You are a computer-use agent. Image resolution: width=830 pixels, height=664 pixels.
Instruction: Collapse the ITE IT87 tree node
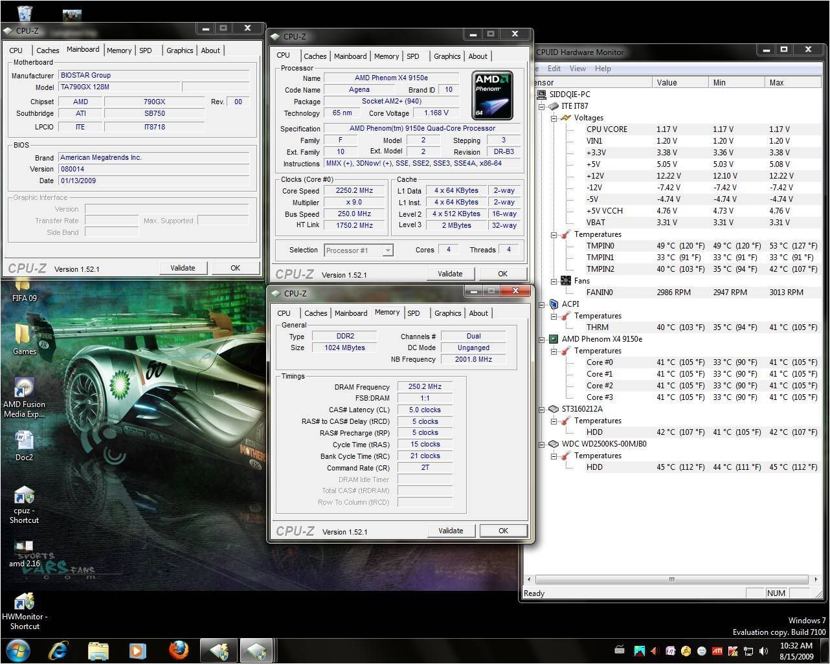point(542,107)
